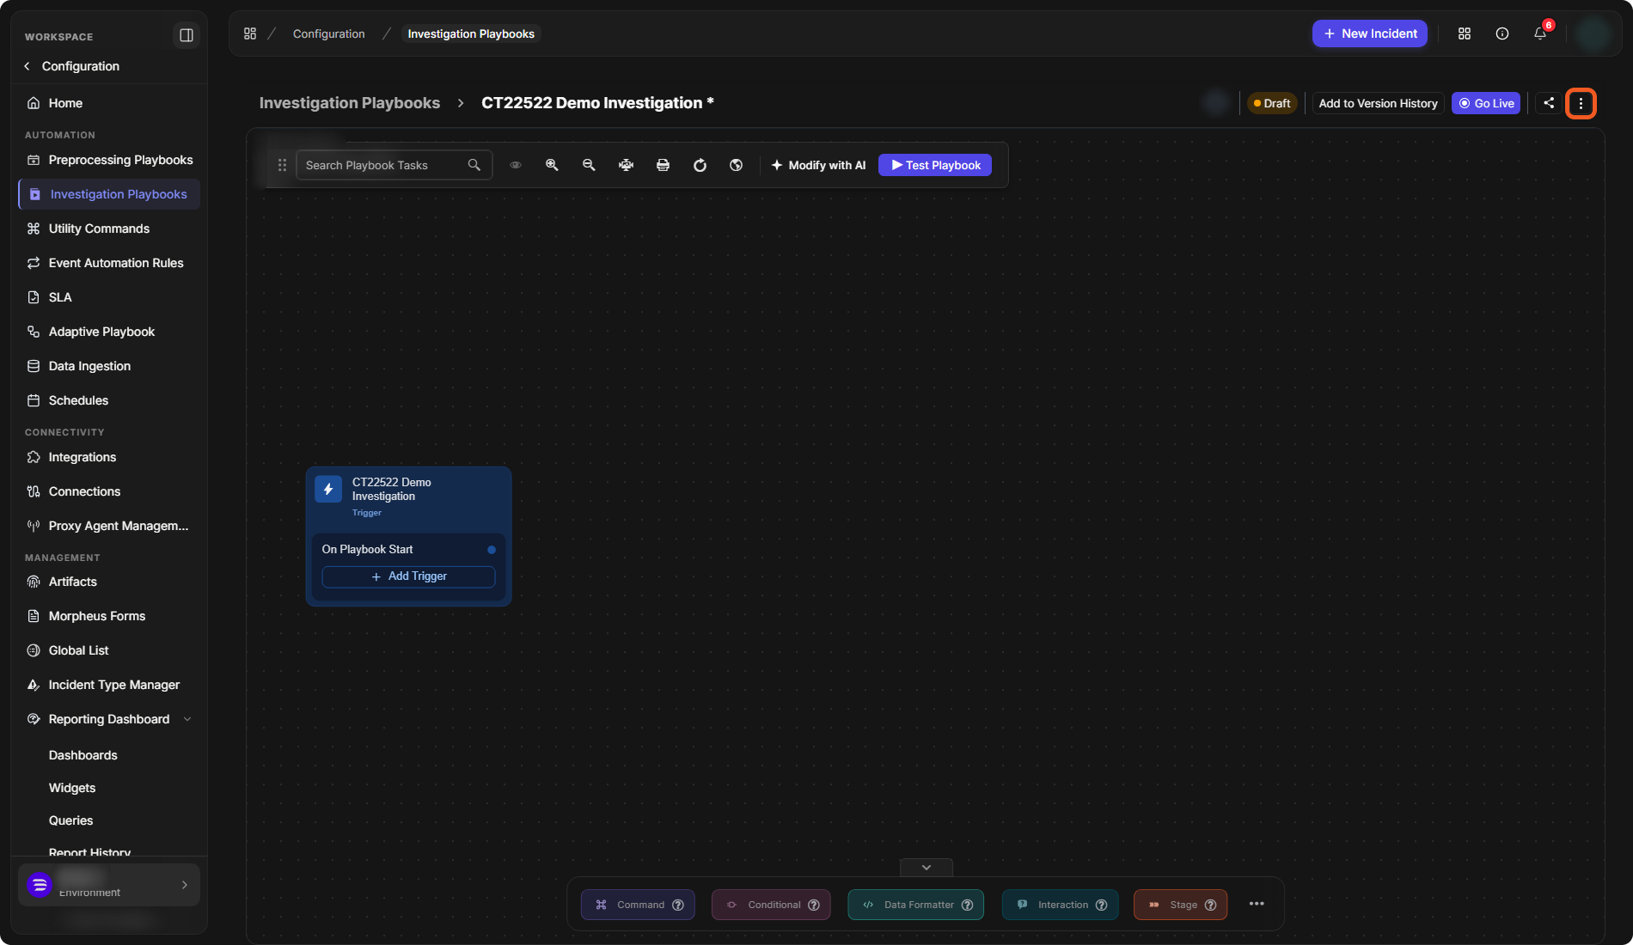Click the New Incident button

pyautogui.click(x=1370, y=34)
